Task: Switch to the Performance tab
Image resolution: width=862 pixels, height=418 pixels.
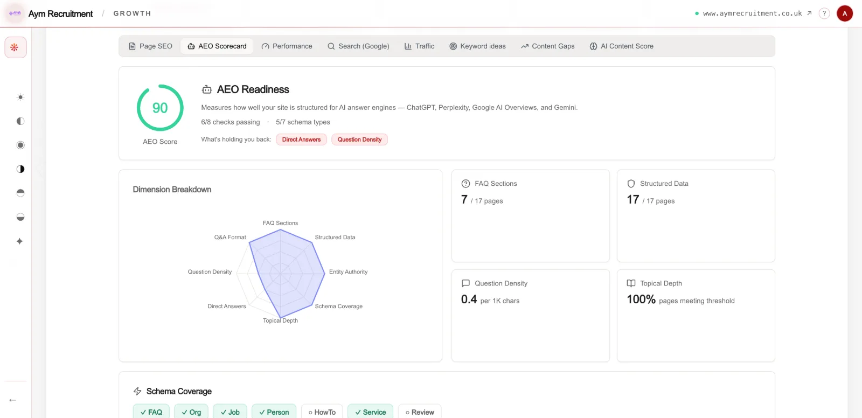Action: tap(287, 46)
